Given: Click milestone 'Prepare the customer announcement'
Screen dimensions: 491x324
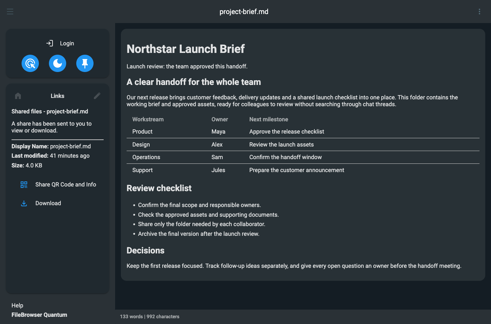Looking at the screenshot, I should pos(297,170).
